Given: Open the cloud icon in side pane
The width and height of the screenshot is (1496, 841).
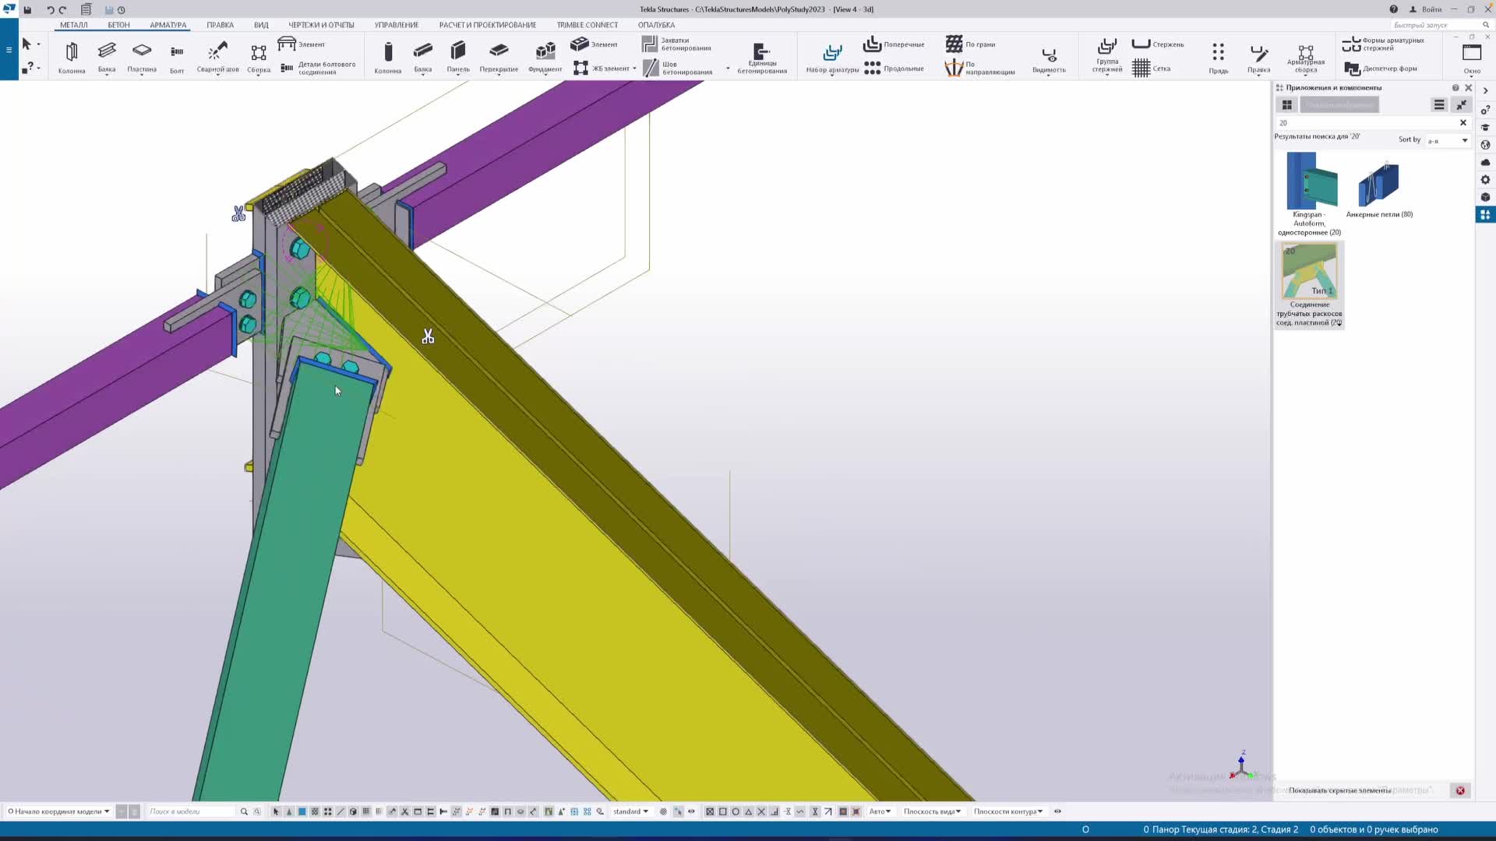Looking at the screenshot, I should pyautogui.click(x=1485, y=162).
